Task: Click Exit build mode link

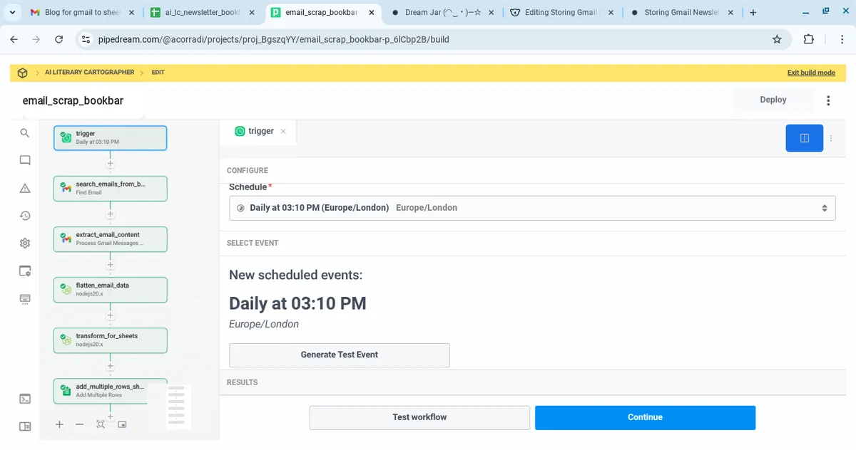Action: point(811,73)
